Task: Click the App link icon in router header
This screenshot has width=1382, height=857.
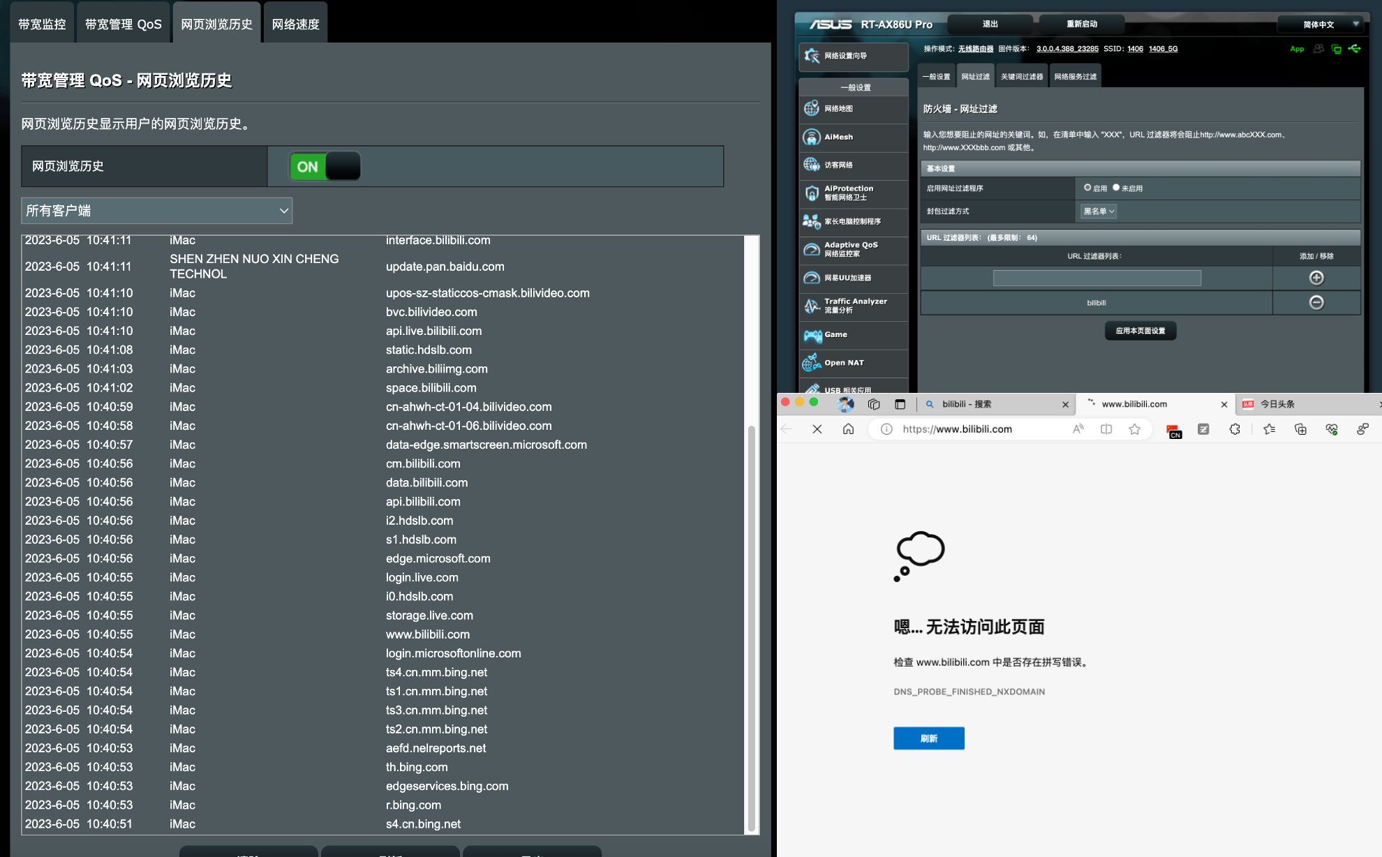Action: [1297, 49]
